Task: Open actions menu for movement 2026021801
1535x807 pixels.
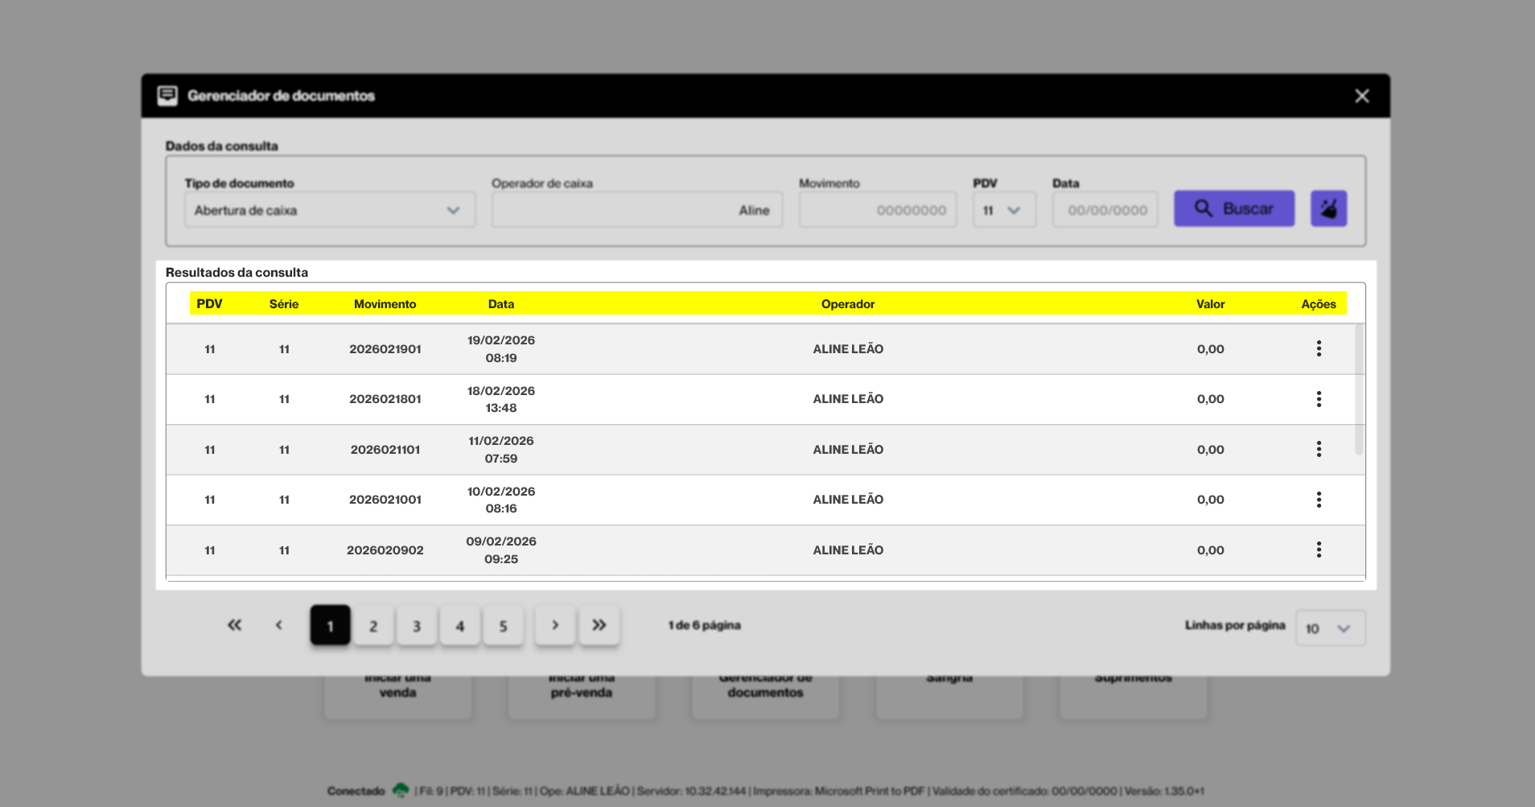Action: [x=1319, y=399]
